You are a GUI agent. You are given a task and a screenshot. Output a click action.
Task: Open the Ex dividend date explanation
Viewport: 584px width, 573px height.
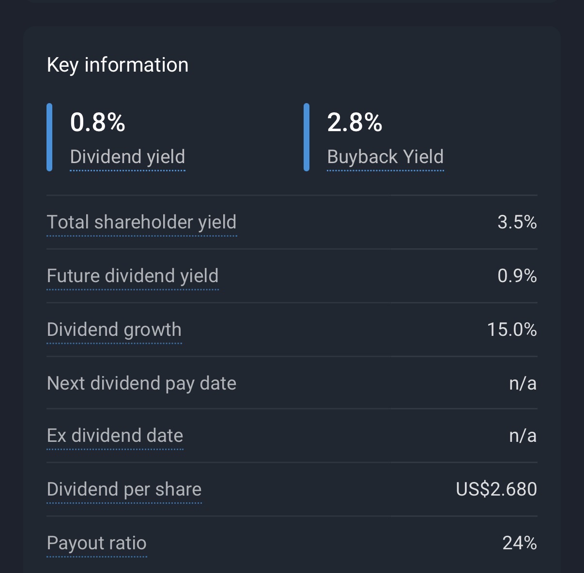(115, 436)
